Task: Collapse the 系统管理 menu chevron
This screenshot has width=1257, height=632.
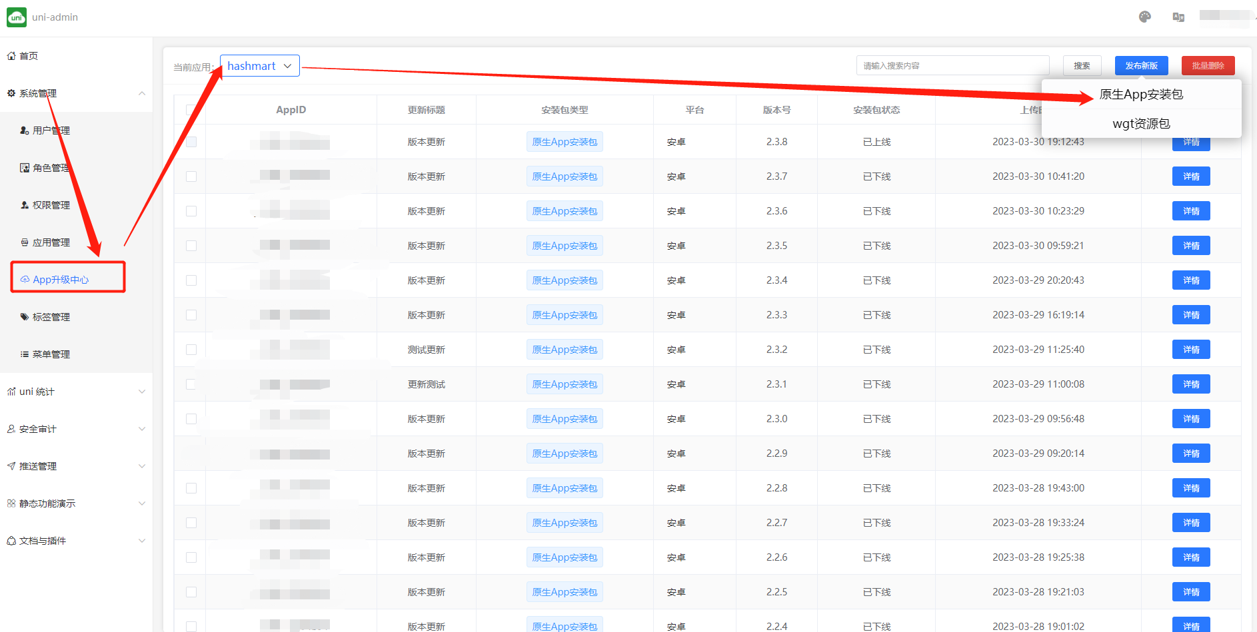Action: (142, 93)
